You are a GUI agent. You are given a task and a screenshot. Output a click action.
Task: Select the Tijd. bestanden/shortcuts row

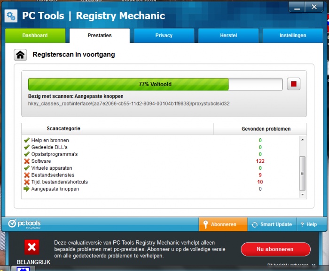(161, 182)
